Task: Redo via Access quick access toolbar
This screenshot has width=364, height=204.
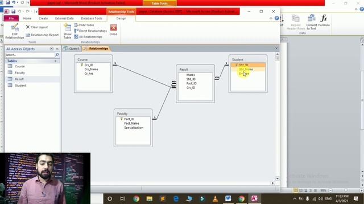Action: click(x=28, y=11)
